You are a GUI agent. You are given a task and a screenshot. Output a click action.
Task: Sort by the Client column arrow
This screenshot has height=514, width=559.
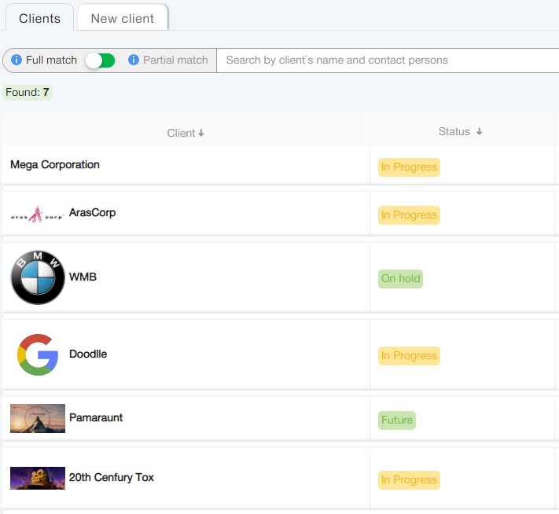pos(201,134)
